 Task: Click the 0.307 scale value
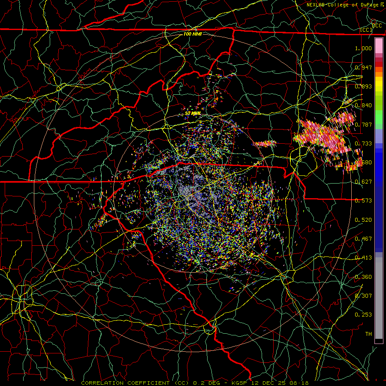363,296
